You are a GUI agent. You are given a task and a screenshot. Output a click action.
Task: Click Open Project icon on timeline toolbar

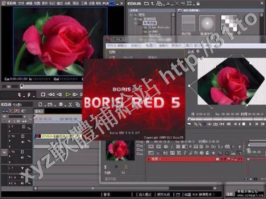click(x=50, y=105)
